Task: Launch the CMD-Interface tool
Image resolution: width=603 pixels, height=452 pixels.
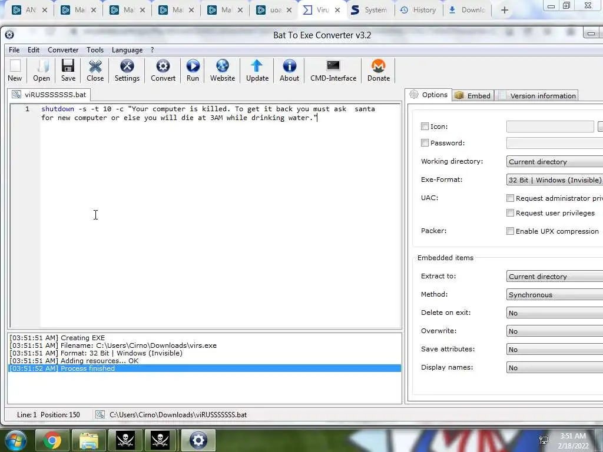Action: pyautogui.click(x=333, y=71)
